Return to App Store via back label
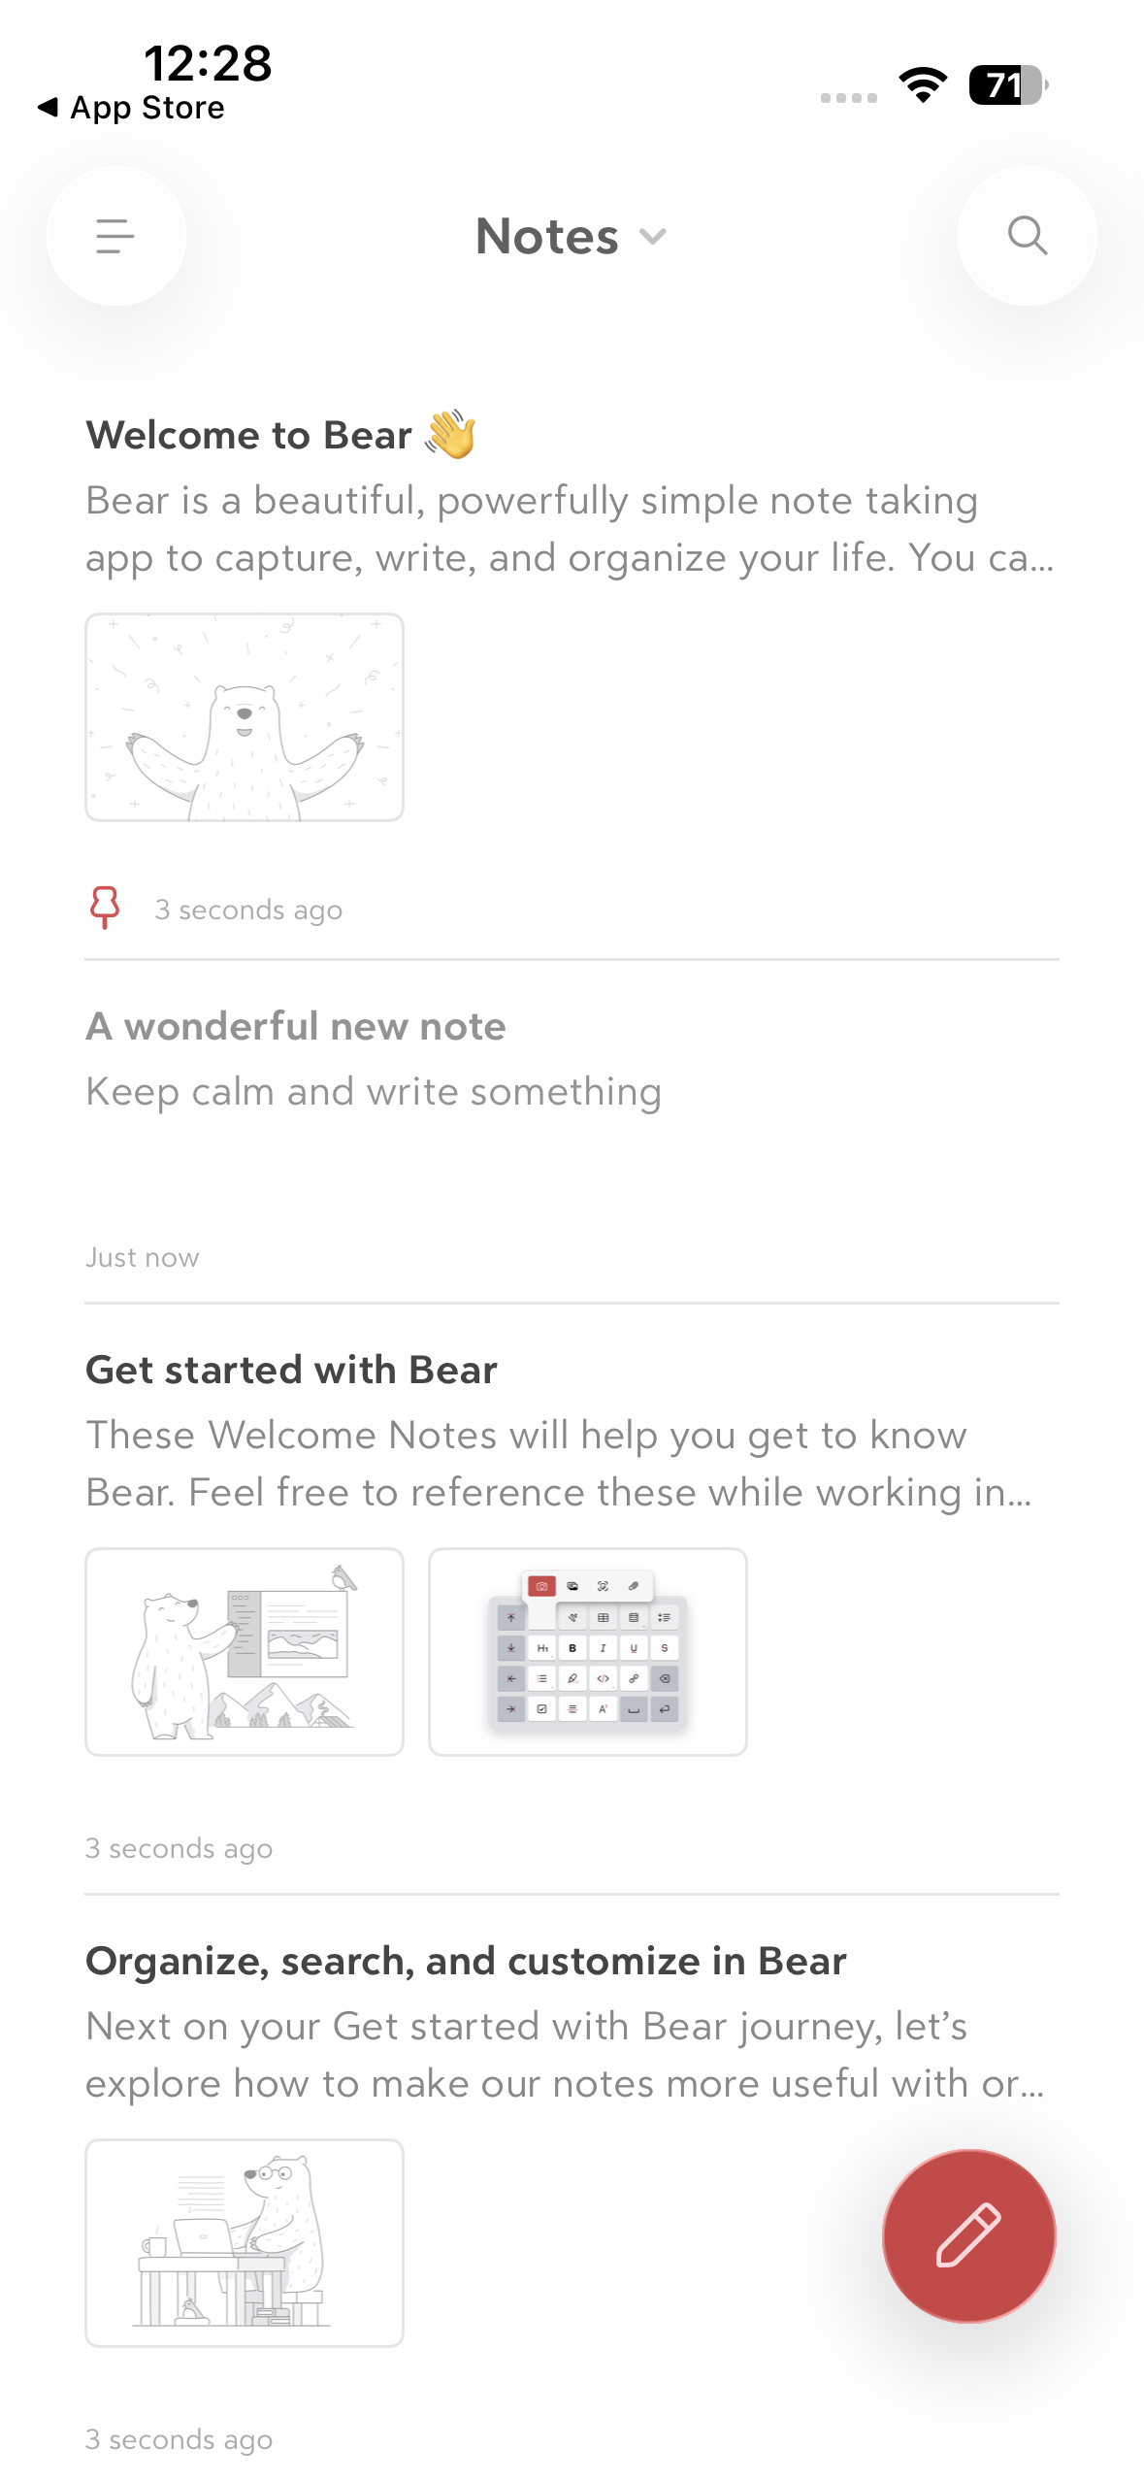1144x2481 pixels. pos(147,108)
